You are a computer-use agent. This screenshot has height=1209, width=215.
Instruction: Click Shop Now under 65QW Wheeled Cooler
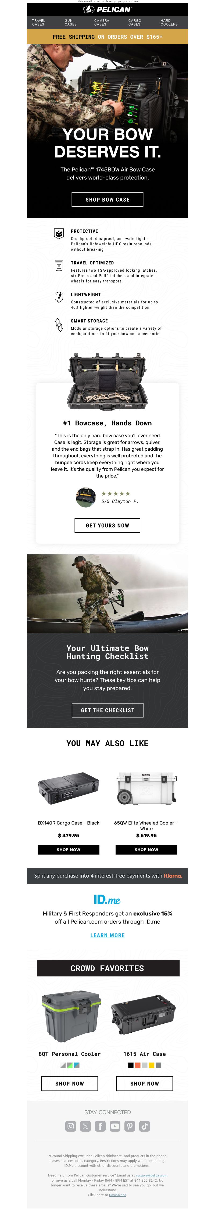[146, 849]
